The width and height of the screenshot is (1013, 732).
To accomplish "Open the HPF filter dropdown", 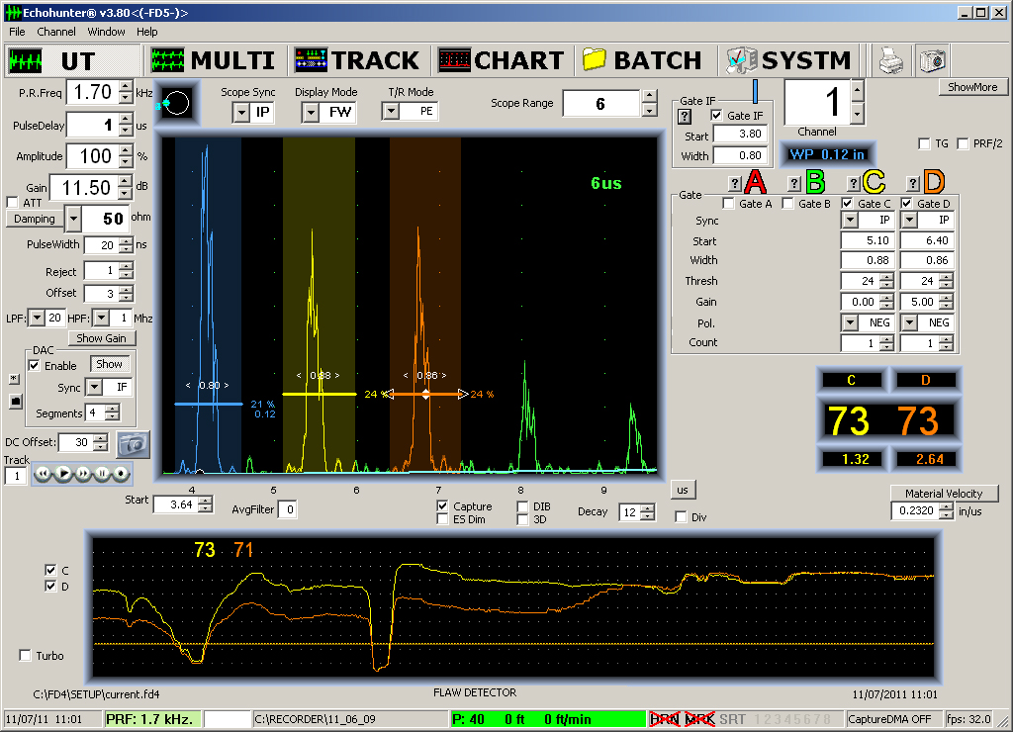I will click(x=101, y=318).
